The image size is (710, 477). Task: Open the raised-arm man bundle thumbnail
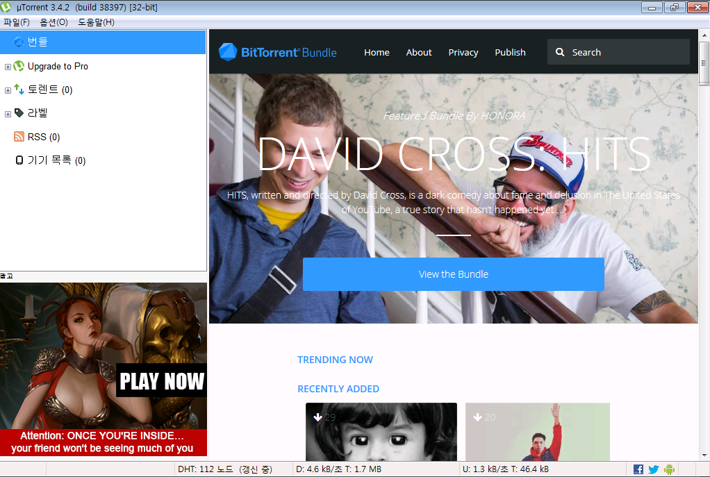[x=538, y=432]
